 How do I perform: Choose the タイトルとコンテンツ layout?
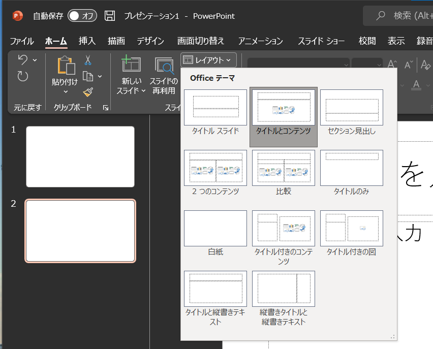tap(284, 117)
